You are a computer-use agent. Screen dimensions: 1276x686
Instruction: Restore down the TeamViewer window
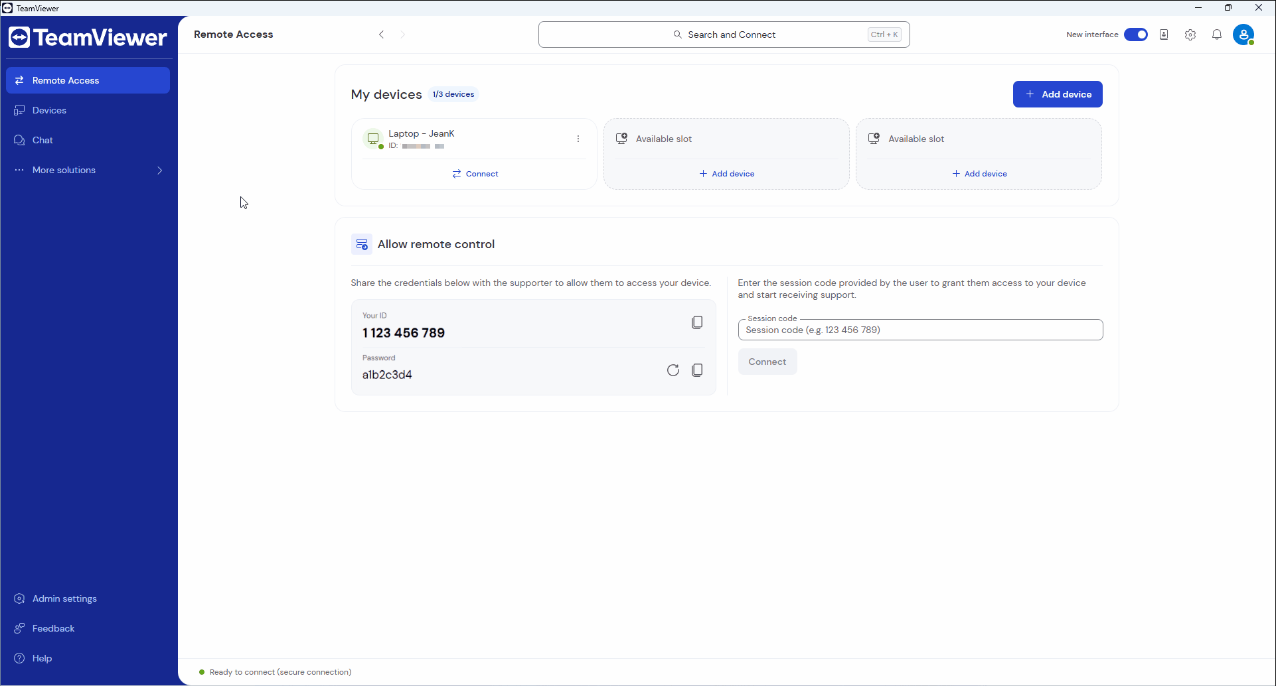(1228, 8)
